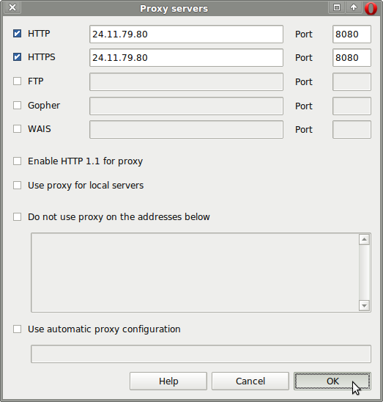Viewport: 383px width, 402px height.
Task: Enable the FTP proxy checkbox
Action: click(17, 81)
